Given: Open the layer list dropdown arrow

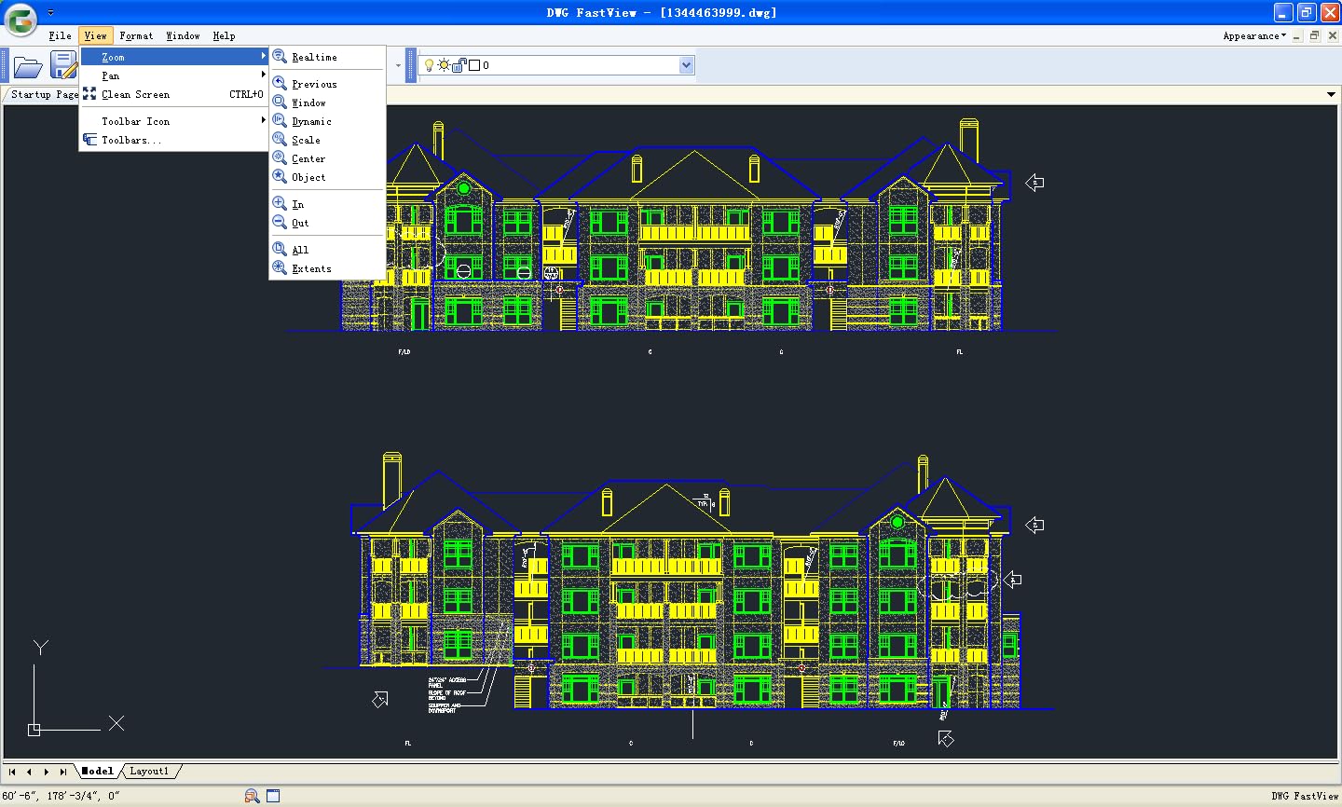Looking at the screenshot, I should [687, 65].
